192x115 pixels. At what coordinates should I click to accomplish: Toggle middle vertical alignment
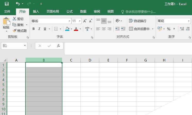[x=104, y=21]
